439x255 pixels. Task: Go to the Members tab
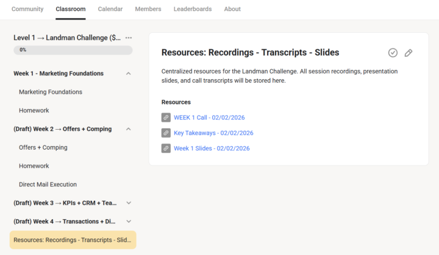(x=148, y=9)
